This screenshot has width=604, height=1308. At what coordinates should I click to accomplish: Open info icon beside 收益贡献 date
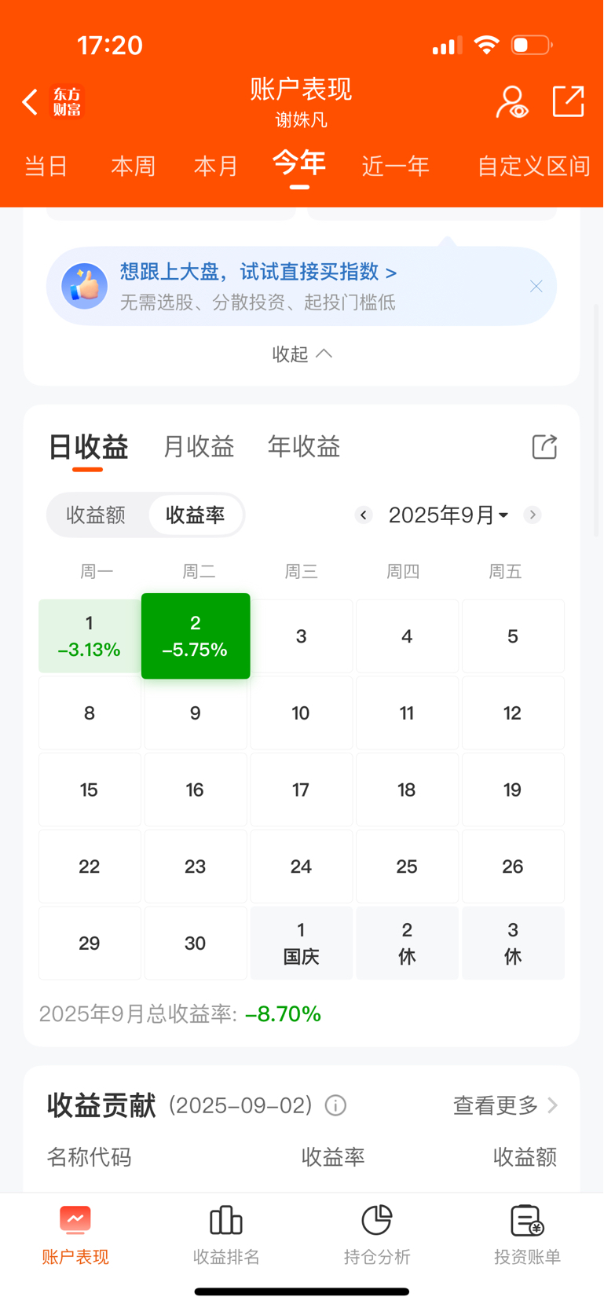pos(335,1105)
